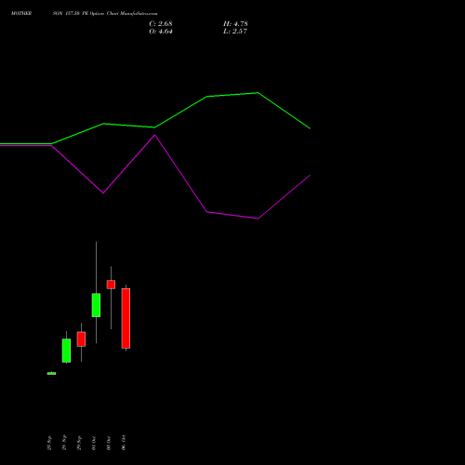Select the small red candlestick for 03 Oct
Image resolution: width=465 pixels, height=465 pixels.
[111, 285]
